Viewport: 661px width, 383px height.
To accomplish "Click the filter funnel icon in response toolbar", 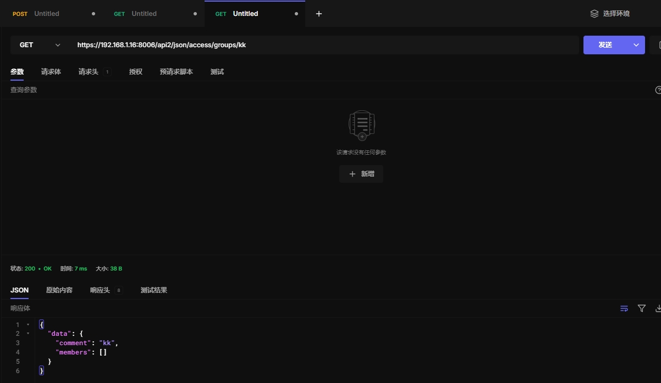I will click(x=641, y=308).
